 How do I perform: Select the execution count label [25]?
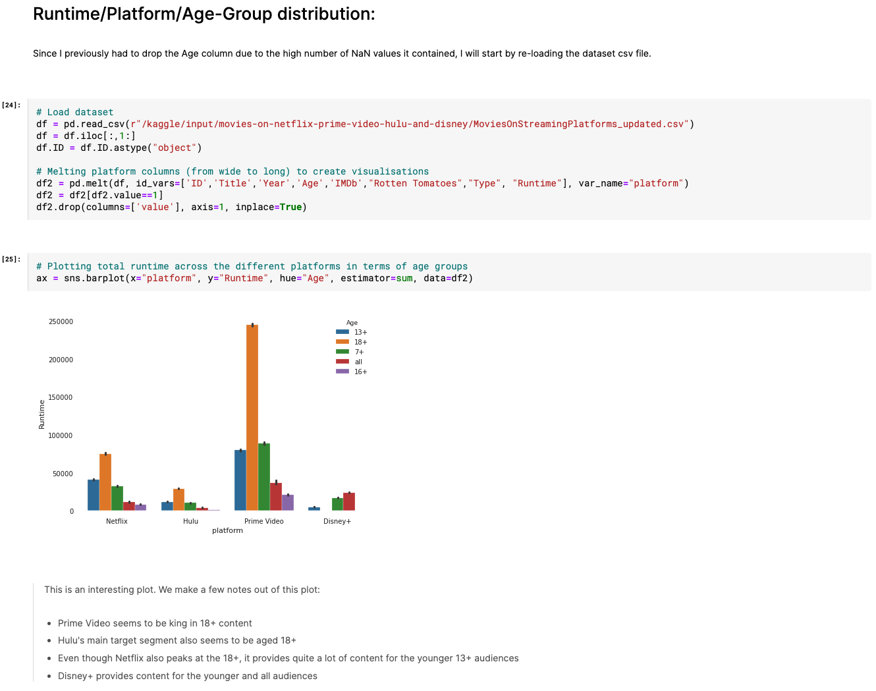tap(11, 259)
